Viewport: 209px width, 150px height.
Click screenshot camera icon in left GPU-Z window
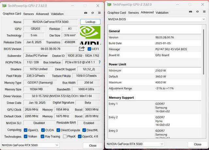coord(86,13)
